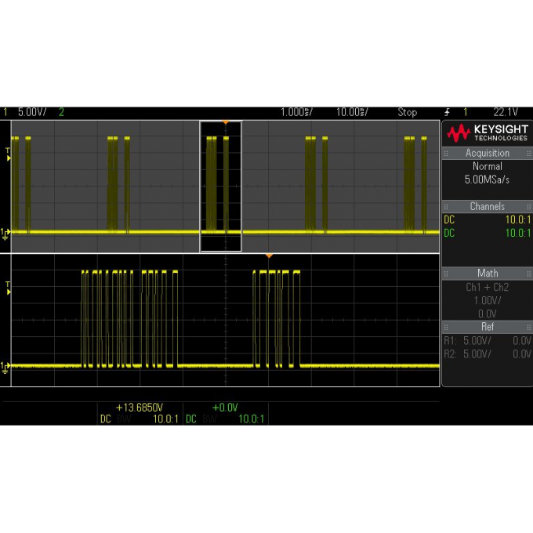This screenshot has height=533, width=533.
Task: Click green DC coupling in Channels panel
Action: [449, 234]
